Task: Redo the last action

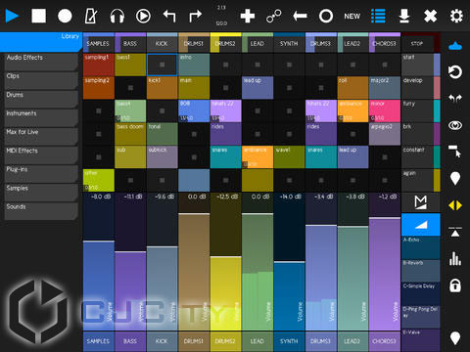Action: pyautogui.click(x=195, y=16)
